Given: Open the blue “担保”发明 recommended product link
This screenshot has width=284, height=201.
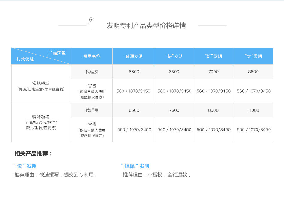Looking at the screenshot, I should tap(135, 166).
